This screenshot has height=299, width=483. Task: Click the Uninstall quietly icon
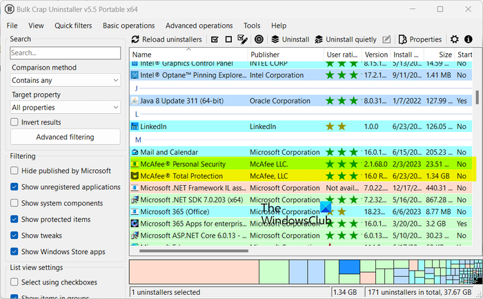coord(319,39)
